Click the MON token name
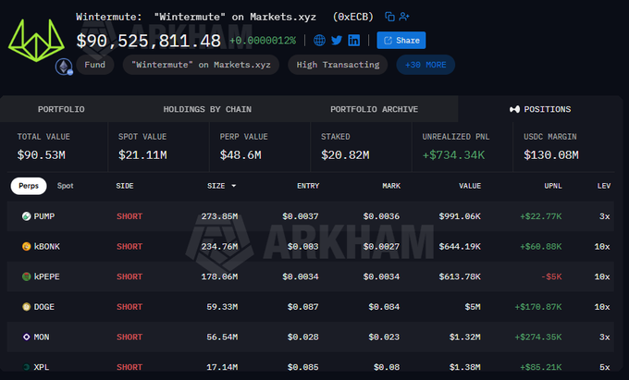The width and height of the screenshot is (629, 380). coord(42,337)
